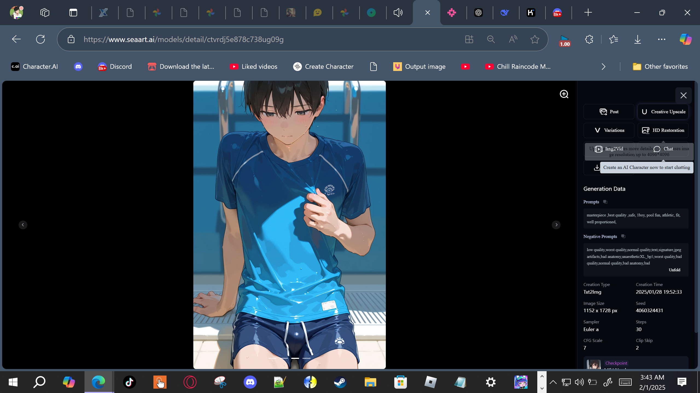Viewport: 700px width, 393px height.
Task: Switch to the ChatGPT browser tab
Action: (x=478, y=13)
